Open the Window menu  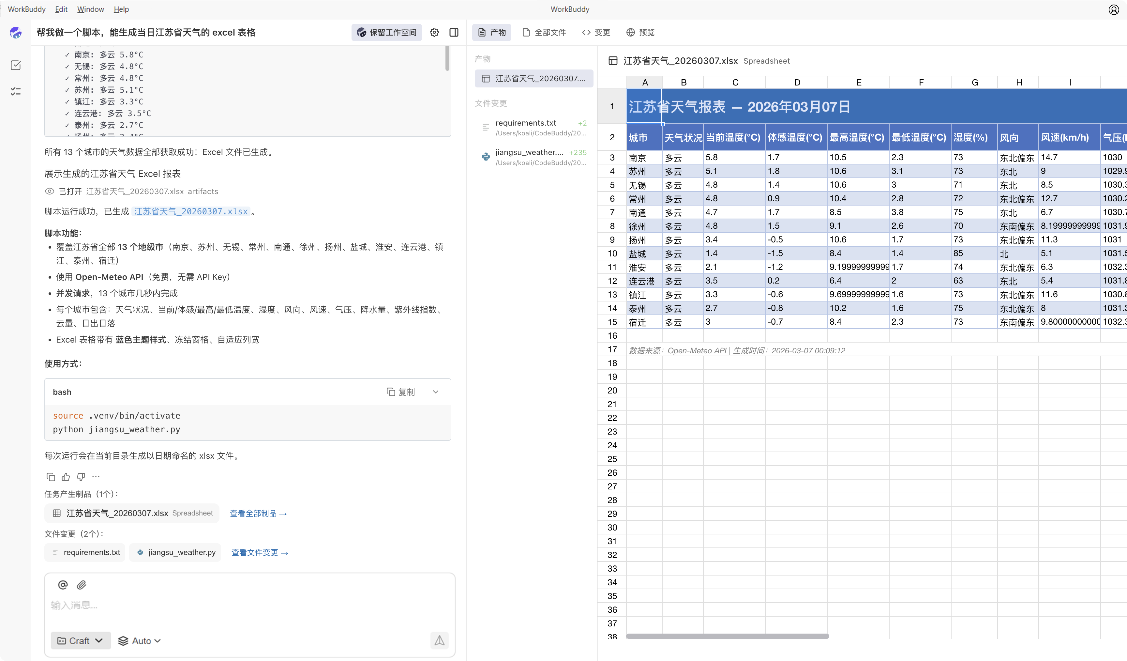[90, 9]
